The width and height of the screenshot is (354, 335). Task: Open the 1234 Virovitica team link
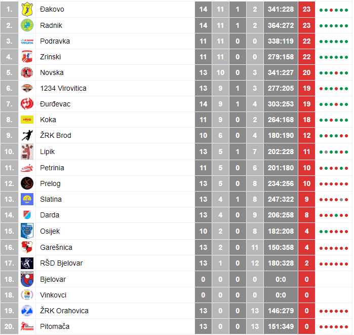tap(63, 88)
